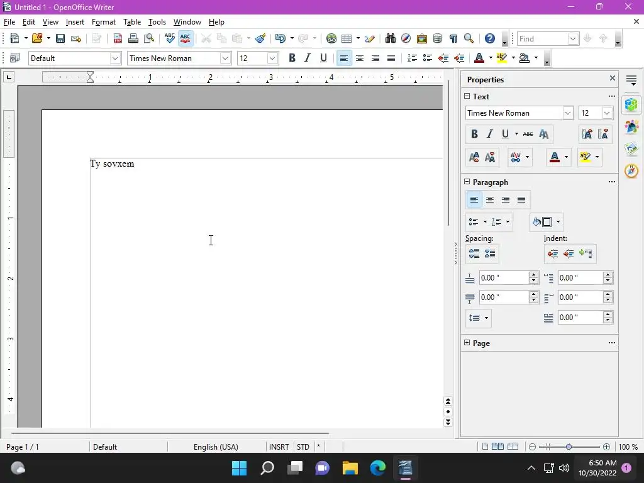Show Draw Functions using the pencil icon
This screenshot has height=483, width=644.
(370, 38)
